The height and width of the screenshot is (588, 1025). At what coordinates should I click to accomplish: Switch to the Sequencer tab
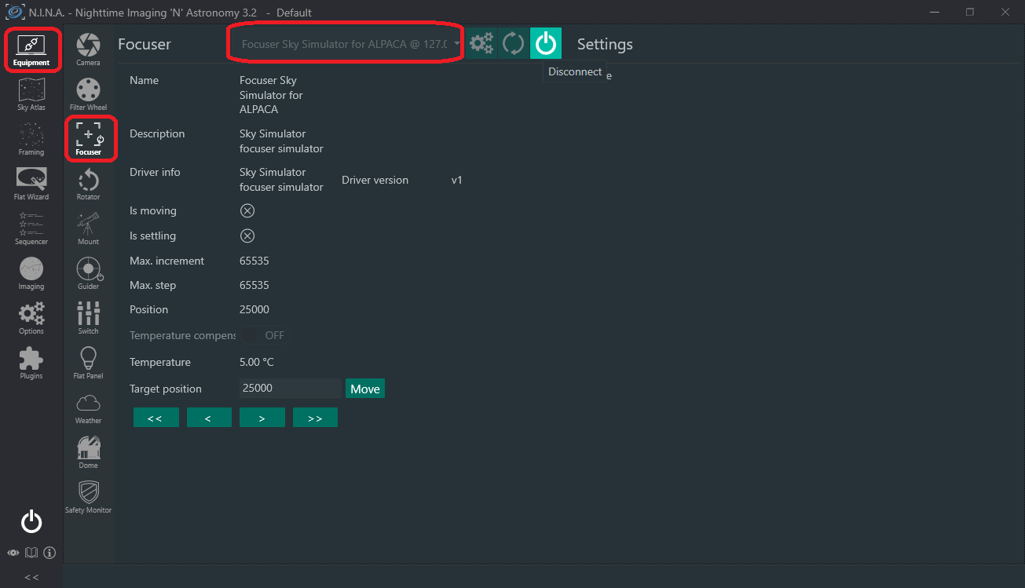click(31, 228)
